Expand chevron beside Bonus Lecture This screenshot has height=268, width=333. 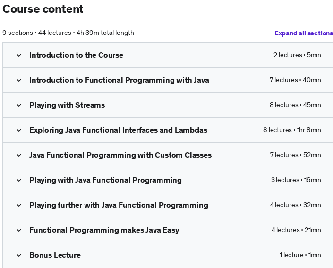[19, 255]
